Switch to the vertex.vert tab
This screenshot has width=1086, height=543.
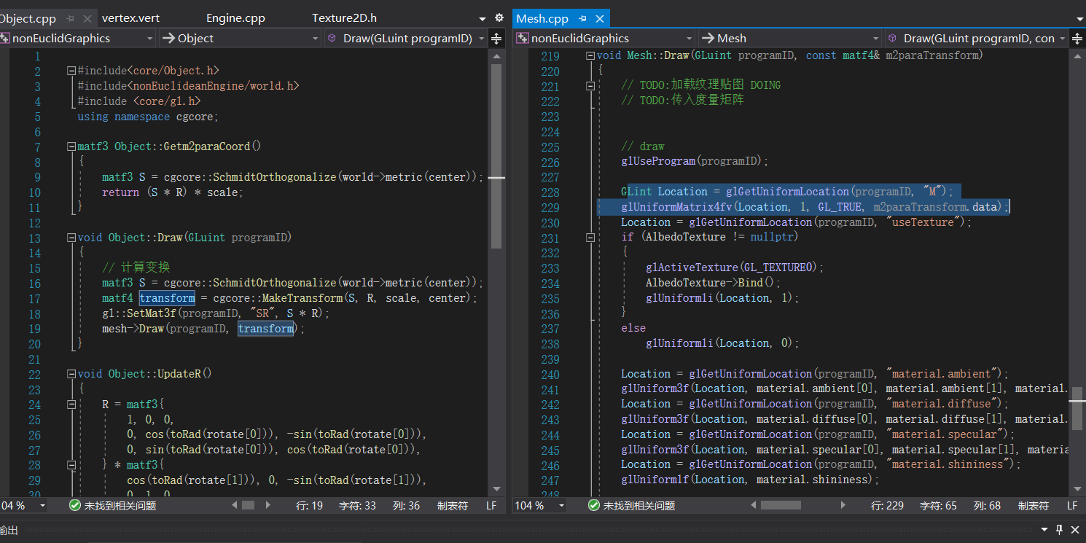pos(130,18)
